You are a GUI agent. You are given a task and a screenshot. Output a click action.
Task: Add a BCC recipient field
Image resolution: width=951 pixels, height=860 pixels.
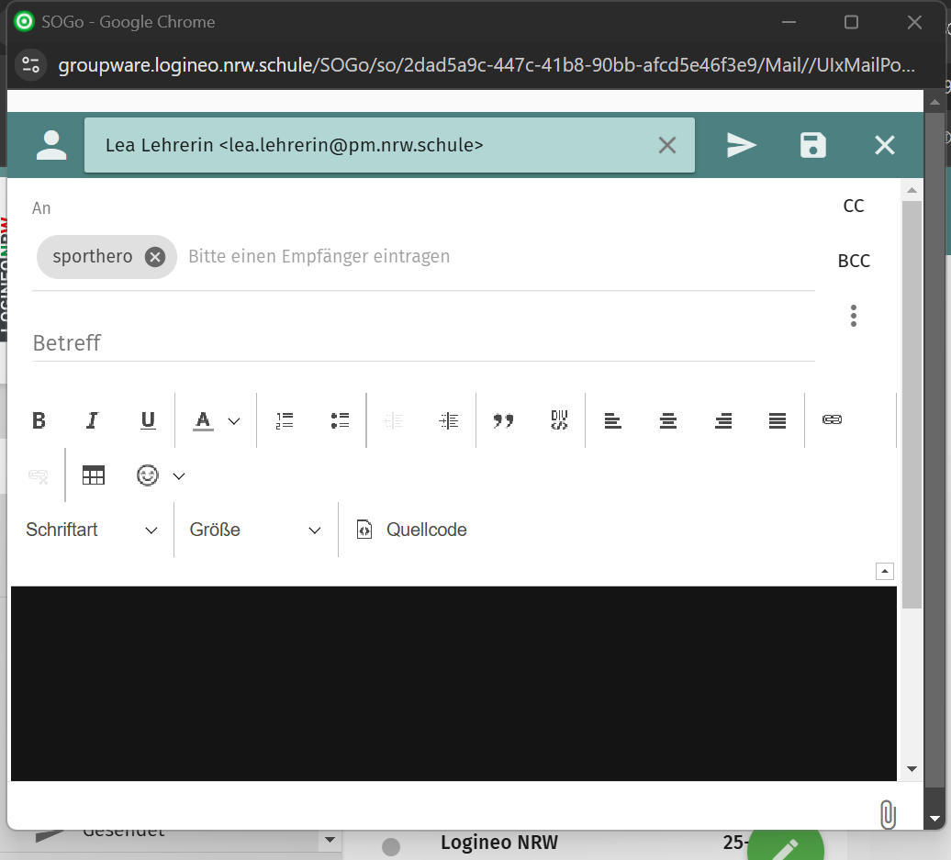coord(854,261)
